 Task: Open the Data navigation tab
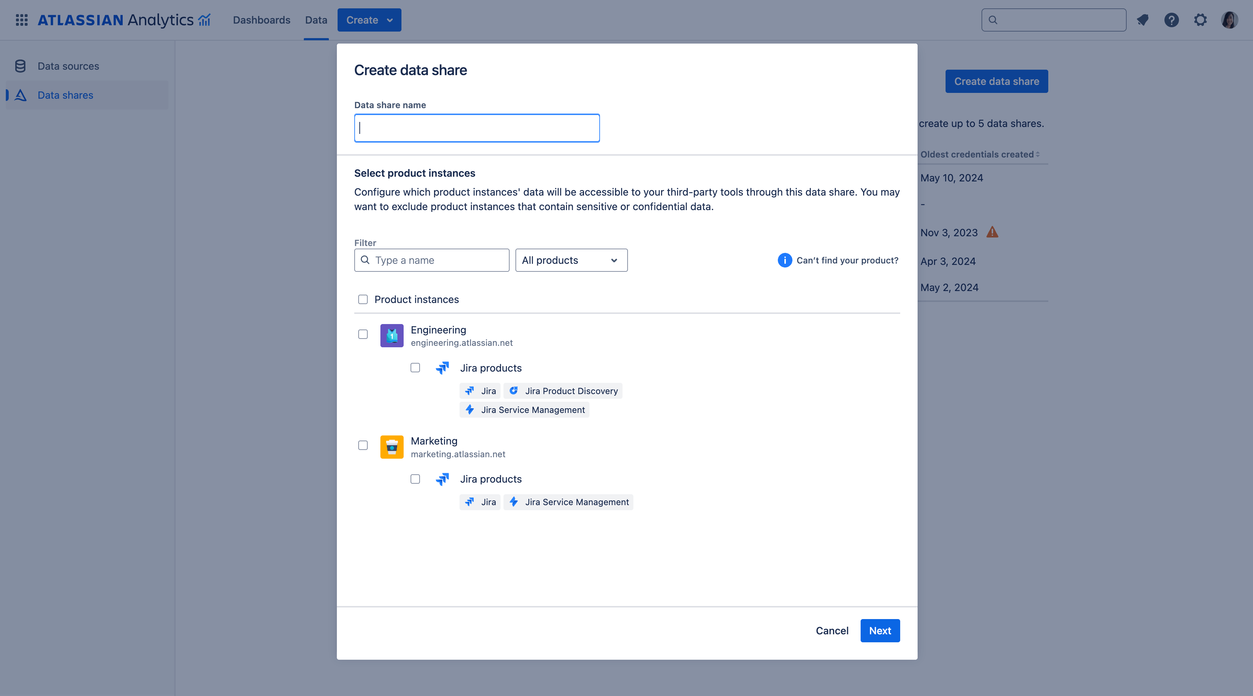(x=316, y=20)
